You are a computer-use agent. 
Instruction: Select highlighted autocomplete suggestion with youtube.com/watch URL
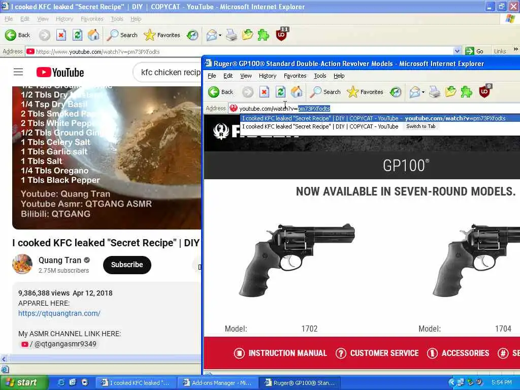pos(380,118)
